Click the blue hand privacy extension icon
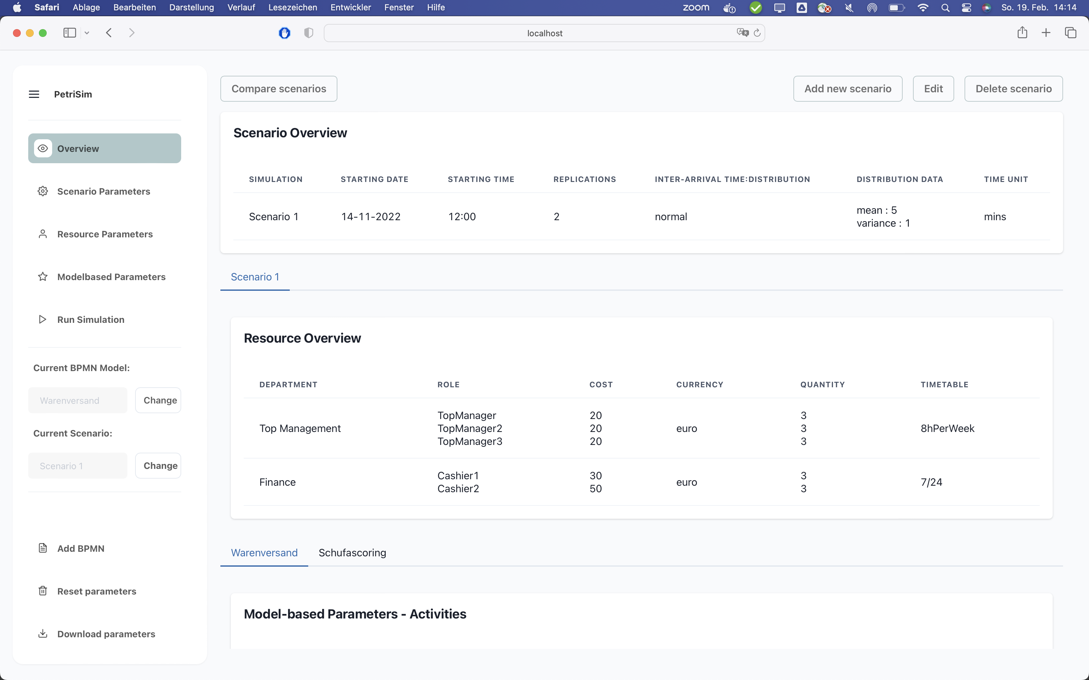Image resolution: width=1089 pixels, height=680 pixels. pyautogui.click(x=284, y=33)
